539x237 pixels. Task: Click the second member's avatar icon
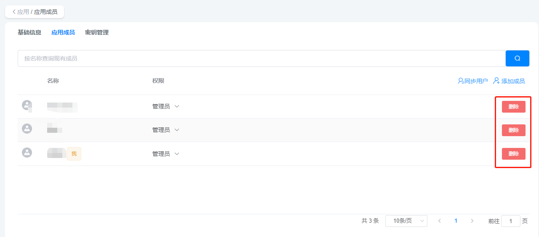point(27,129)
